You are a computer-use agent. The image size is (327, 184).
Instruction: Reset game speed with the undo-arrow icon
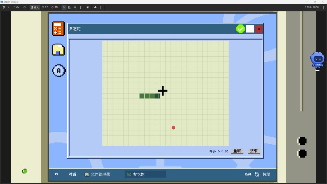(x=25, y=7)
